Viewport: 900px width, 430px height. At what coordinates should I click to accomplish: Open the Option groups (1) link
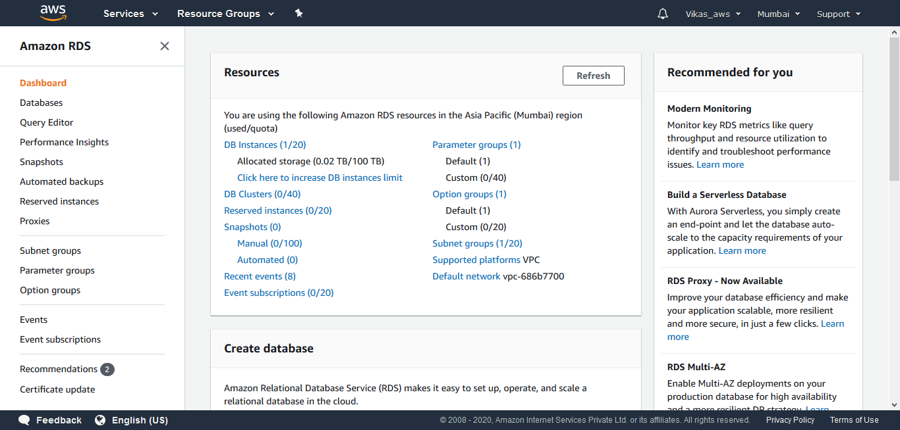pyautogui.click(x=469, y=194)
